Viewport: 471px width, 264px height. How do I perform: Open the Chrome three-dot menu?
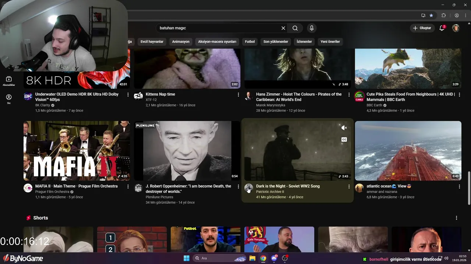(465, 15)
